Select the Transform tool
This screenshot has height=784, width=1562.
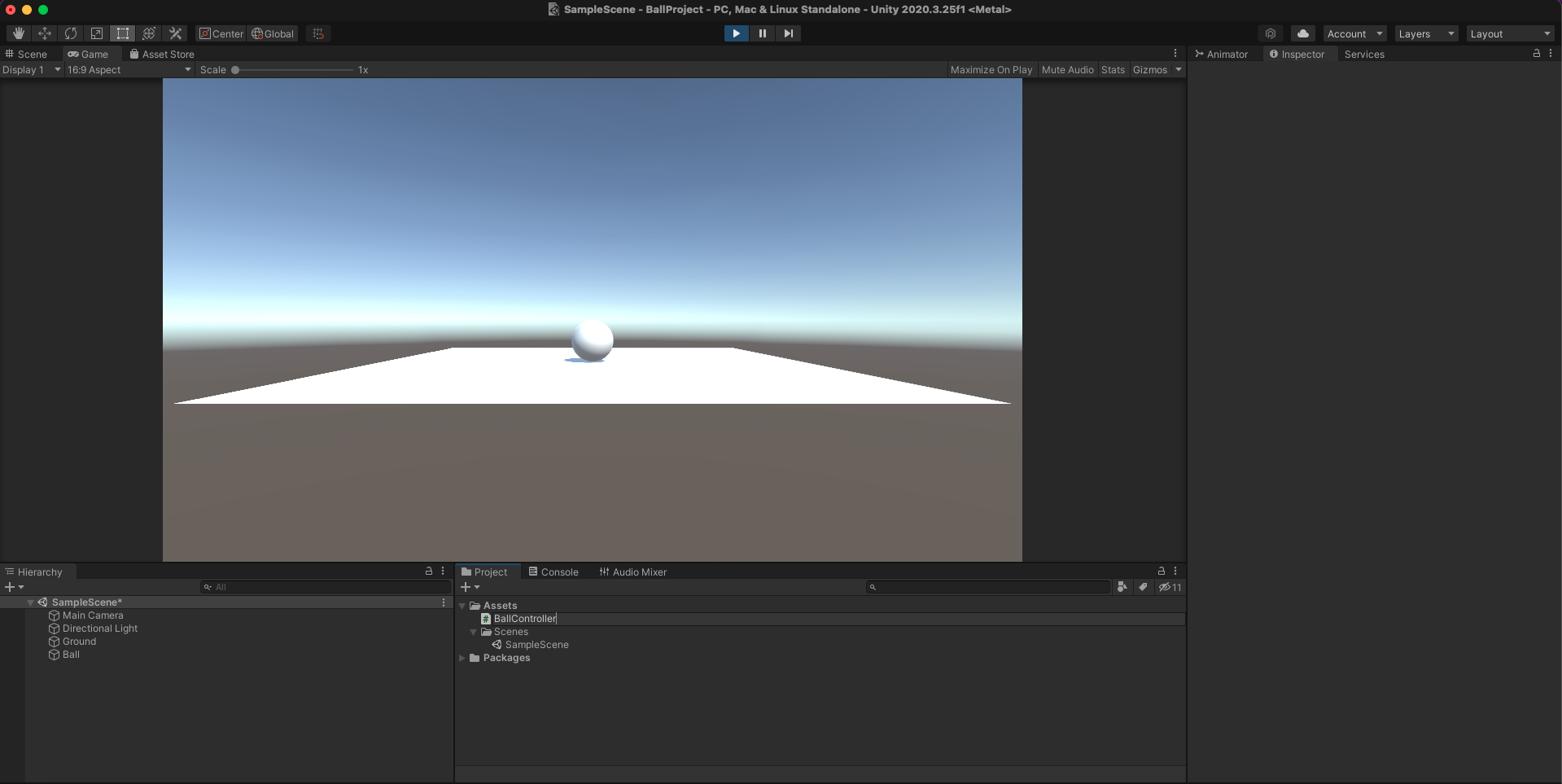149,33
